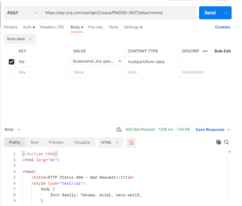242x206 pixels.
Task: Switch to the Params tab
Action: coord(11,27)
